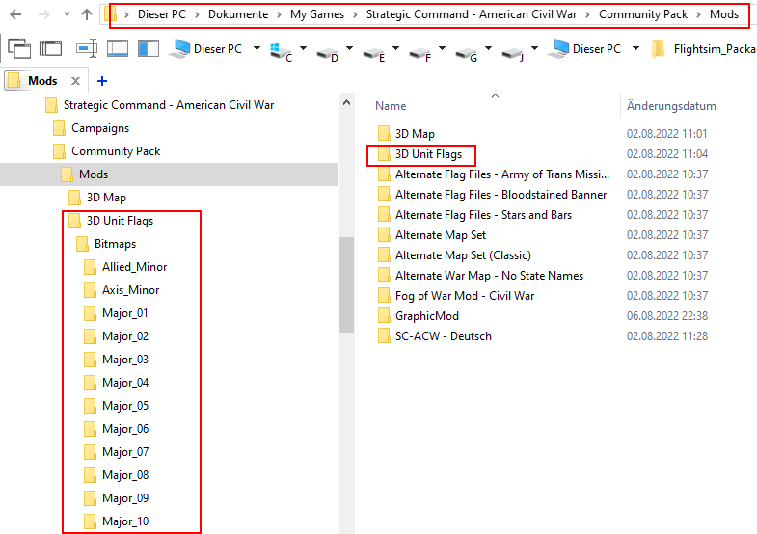Screen dimensions: 757x534
Task: Click Dokumente in the address bar
Action: tap(238, 14)
